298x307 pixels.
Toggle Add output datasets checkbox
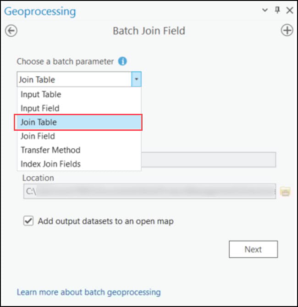[28, 221]
